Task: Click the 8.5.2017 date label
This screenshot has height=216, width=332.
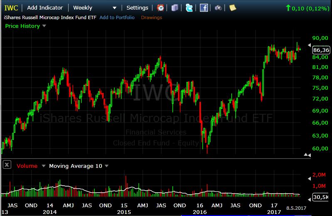Action: coord(296,208)
